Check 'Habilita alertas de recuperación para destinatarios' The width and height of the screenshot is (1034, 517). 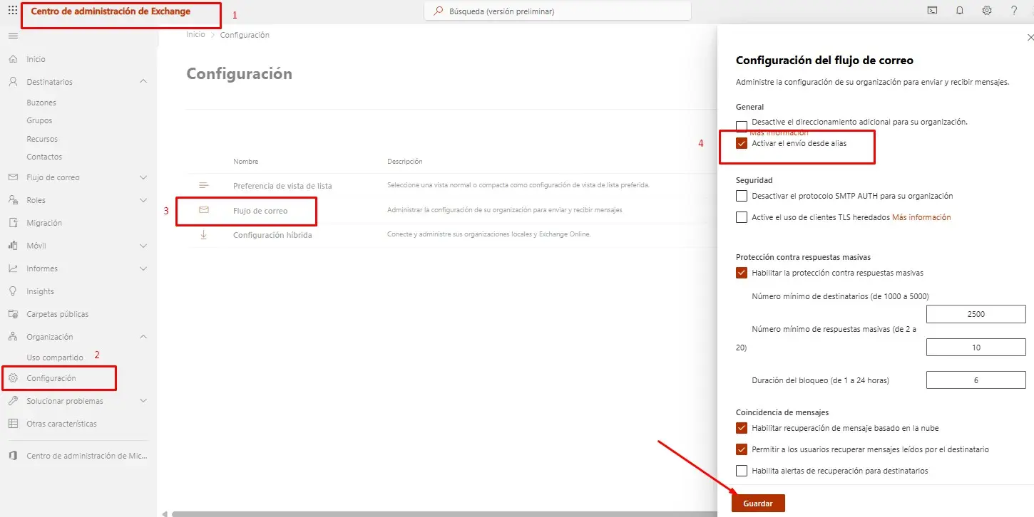[x=742, y=471]
